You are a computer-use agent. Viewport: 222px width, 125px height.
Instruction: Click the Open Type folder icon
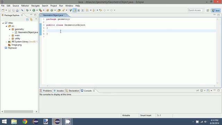pos(59,10)
